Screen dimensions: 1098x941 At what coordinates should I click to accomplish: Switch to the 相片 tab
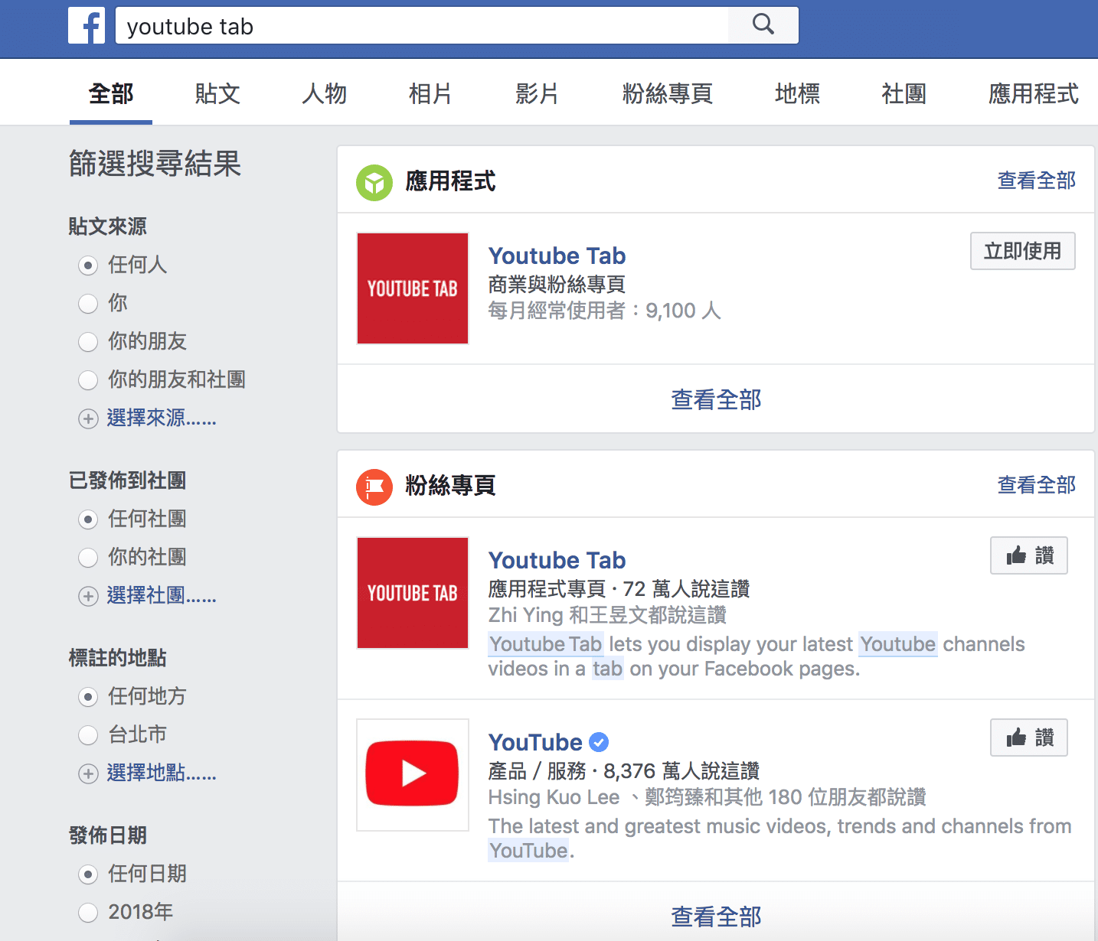pos(430,93)
